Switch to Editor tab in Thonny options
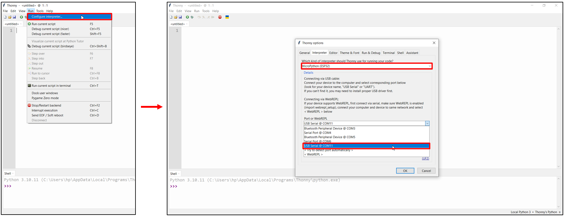The height and width of the screenshot is (217, 565). tap(333, 53)
